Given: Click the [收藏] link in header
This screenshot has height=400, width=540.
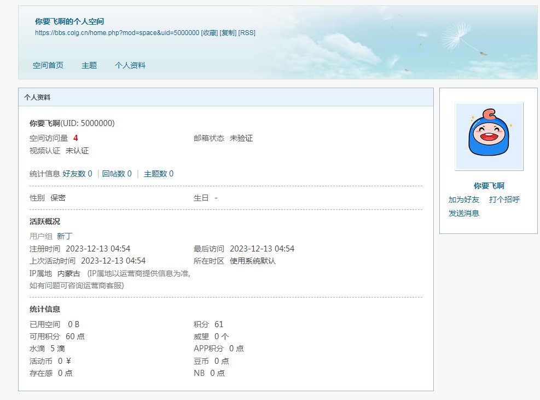Looking at the screenshot, I should click(x=209, y=33).
